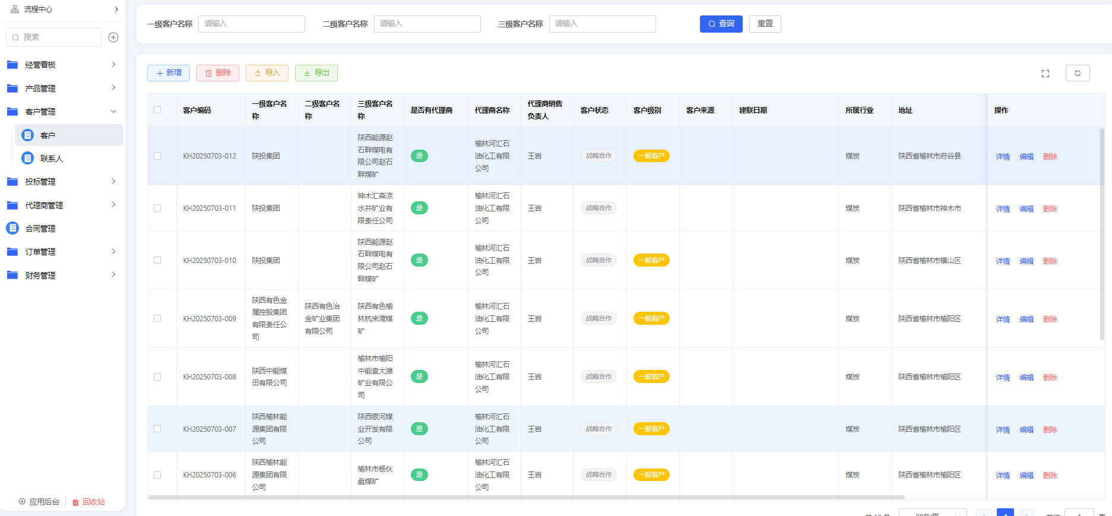Click 删除 for row KH20250703-007

point(1050,430)
